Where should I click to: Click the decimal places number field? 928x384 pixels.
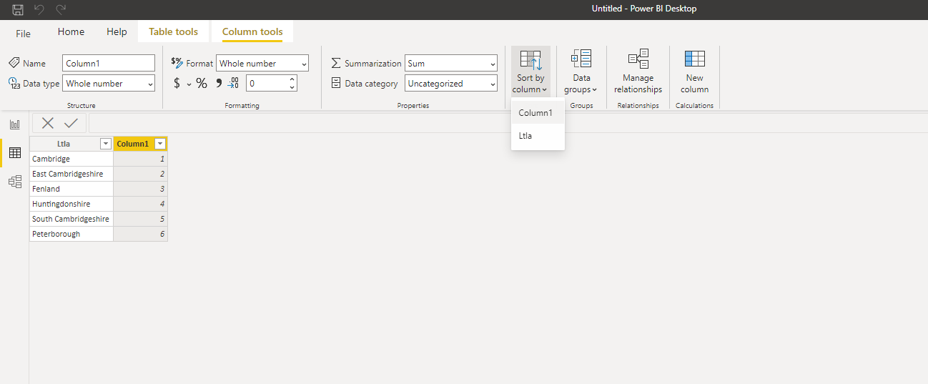pyautogui.click(x=266, y=83)
